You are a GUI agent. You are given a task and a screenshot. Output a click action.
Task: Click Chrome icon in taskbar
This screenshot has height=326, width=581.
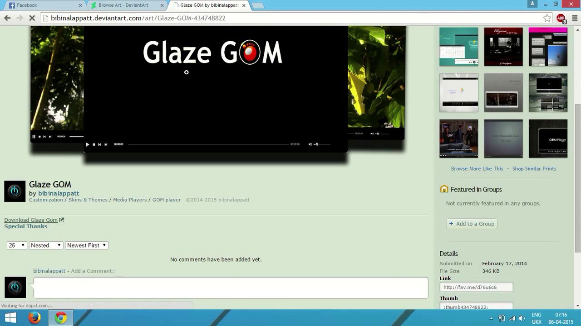(61, 318)
